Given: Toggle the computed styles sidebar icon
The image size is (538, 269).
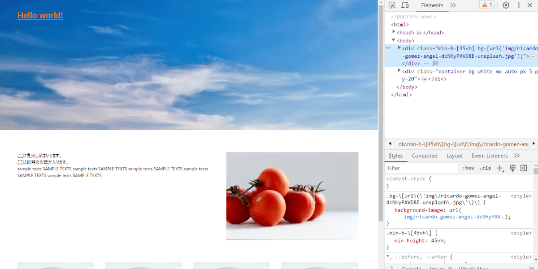Looking at the screenshot, I should tap(523, 168).
